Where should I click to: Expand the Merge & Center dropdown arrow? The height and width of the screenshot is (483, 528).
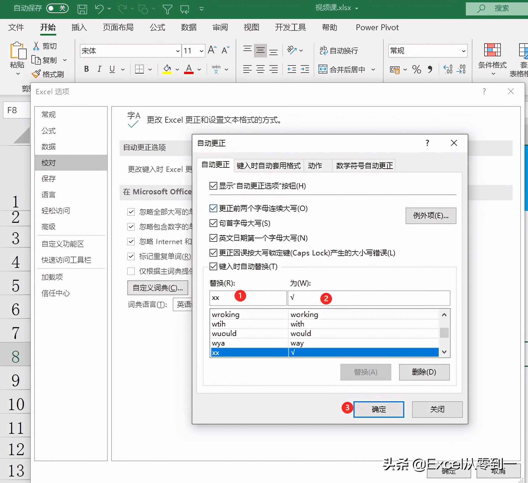(x=373, y=70)
